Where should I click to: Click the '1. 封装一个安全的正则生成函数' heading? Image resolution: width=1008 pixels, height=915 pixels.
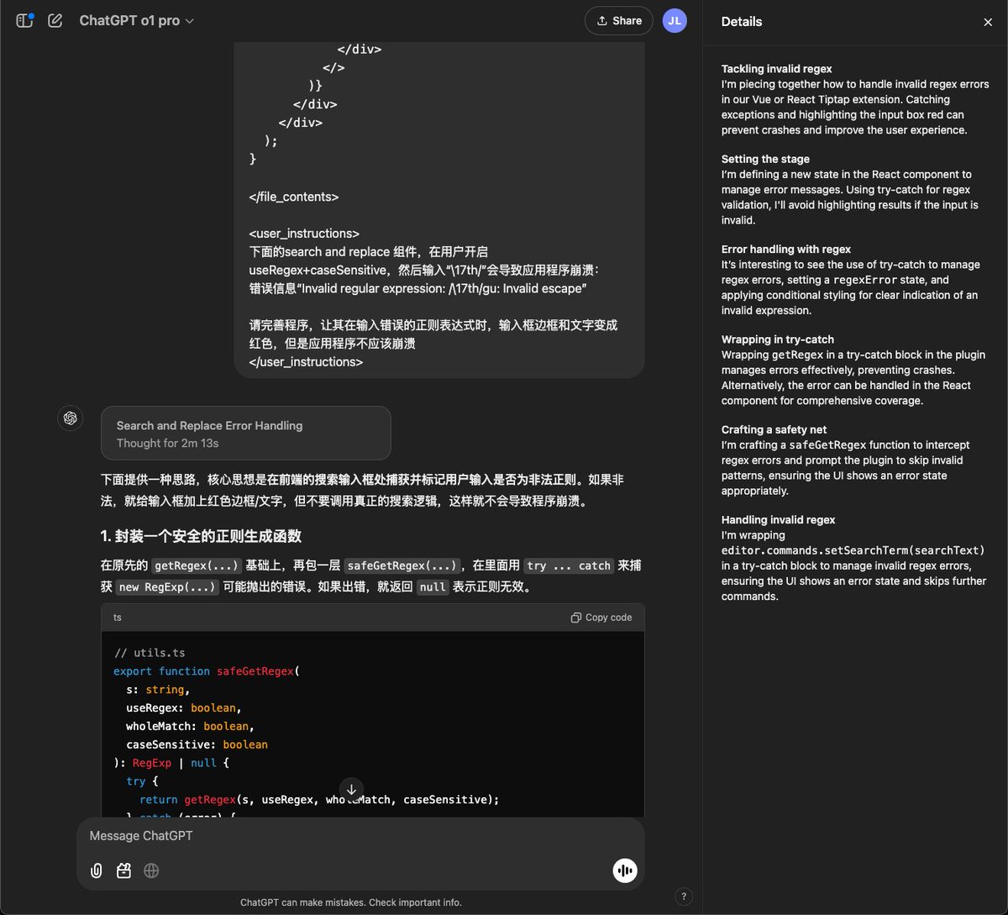click(x=201, y=536)
